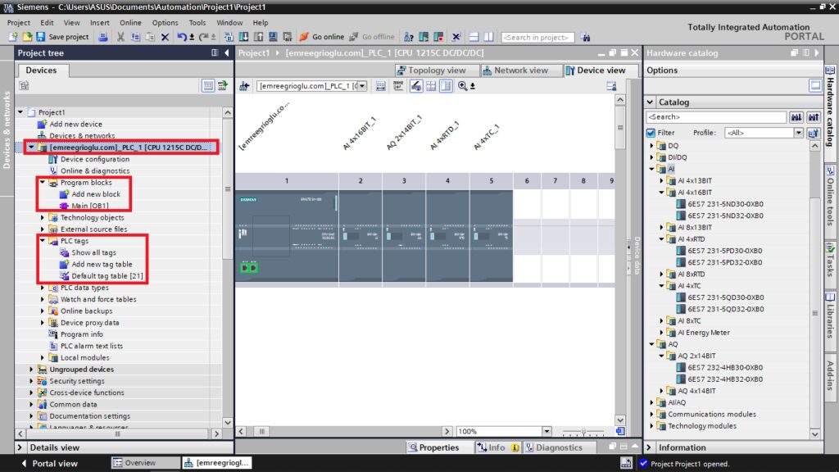
Task: Expand the Communications modules catalog folder
Action: coord(651,414)
